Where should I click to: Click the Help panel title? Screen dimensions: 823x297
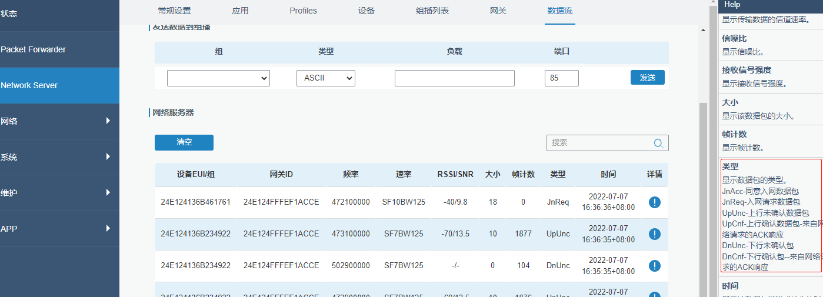[x=732, y=5]
